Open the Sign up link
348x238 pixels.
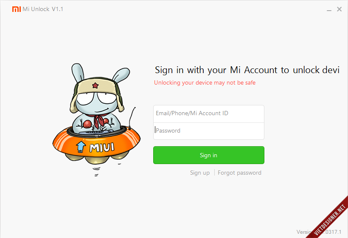(x=200, y=173)
